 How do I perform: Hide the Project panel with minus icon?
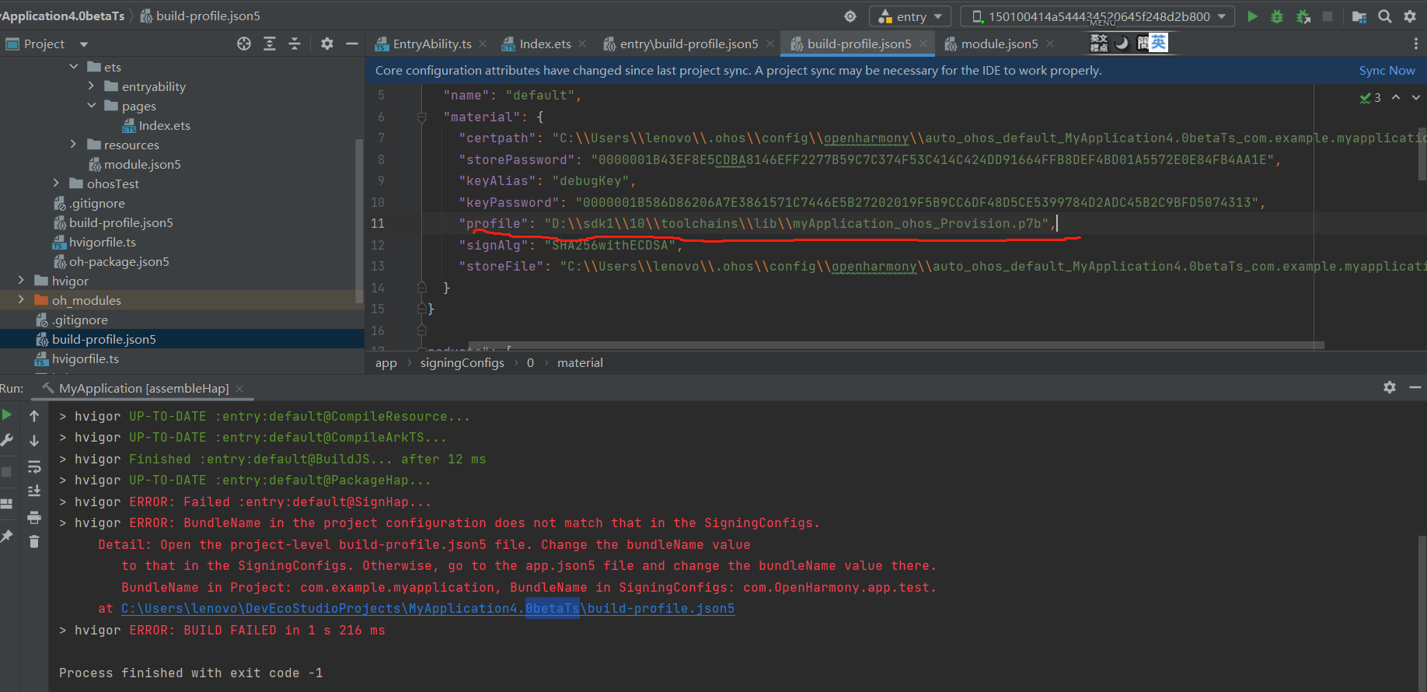click(352, 44)
